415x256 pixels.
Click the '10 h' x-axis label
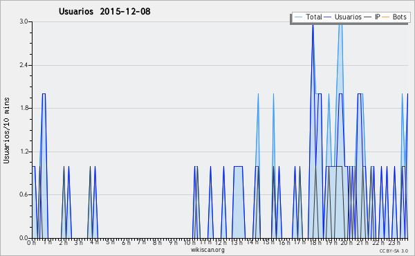(x=190, y=243)
